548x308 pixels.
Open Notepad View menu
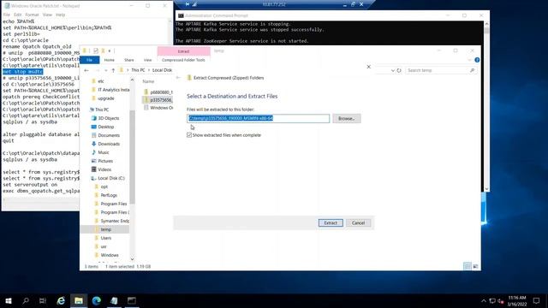point(47,15)
